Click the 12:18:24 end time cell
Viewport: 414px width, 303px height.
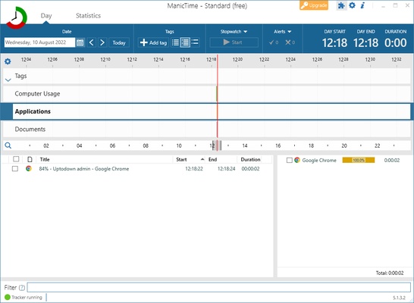coord(226,169)
